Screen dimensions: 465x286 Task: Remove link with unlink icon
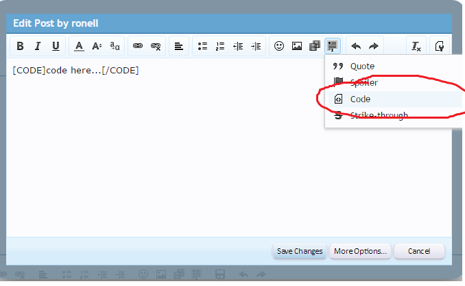click(156, 46)
